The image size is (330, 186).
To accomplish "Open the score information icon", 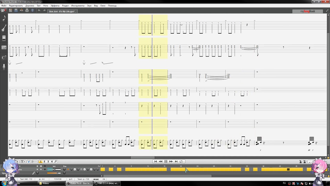I will (x=32, y=10).
